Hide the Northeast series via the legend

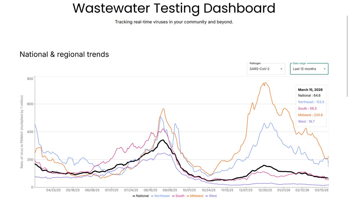160,196
